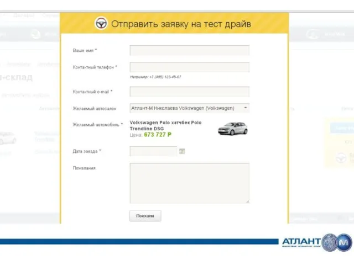Viewport: 354px width, 265px height.
Task: Click the dialog title Отправить заявку на тест драйв
Action: [x=181, y=24]
